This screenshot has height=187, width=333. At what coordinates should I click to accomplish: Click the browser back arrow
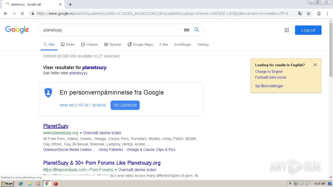pyautogui.click(x=6, y=14)
